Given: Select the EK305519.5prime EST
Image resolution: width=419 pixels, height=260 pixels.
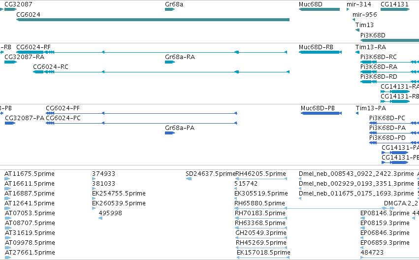Looking at the screenshot, I should 236,198.
